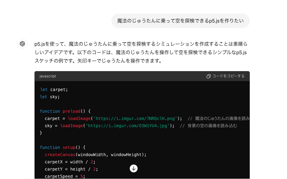Click the 'carpetSpeed = 5;' line

point(65,177)
